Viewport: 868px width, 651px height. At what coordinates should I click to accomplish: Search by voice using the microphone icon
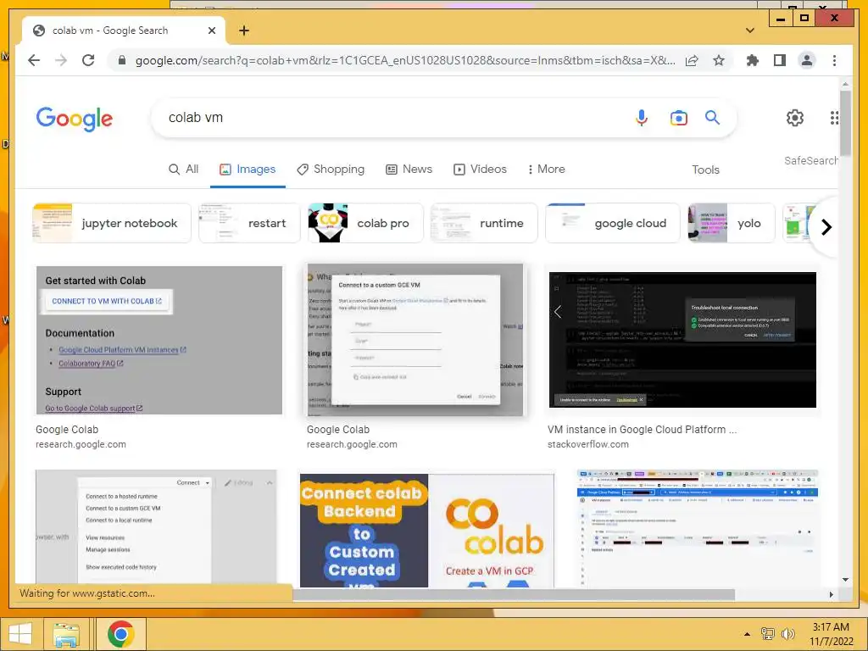pos(641,118)
